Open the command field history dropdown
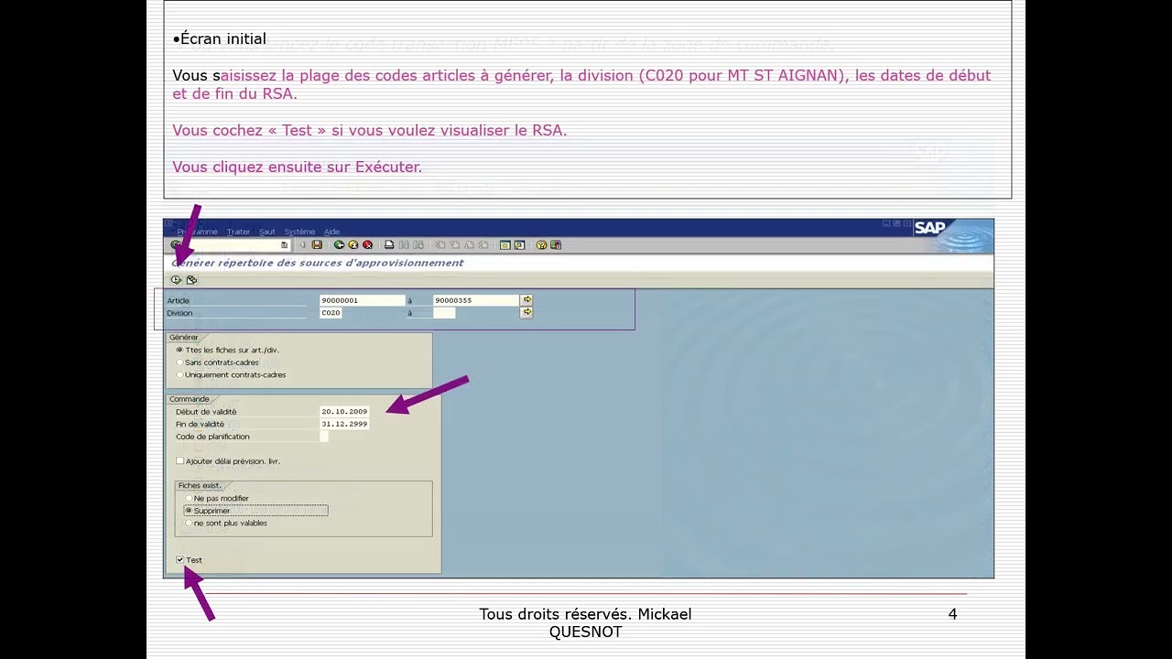The height and width of the screenshot is (659, 1172). (284, 244)
